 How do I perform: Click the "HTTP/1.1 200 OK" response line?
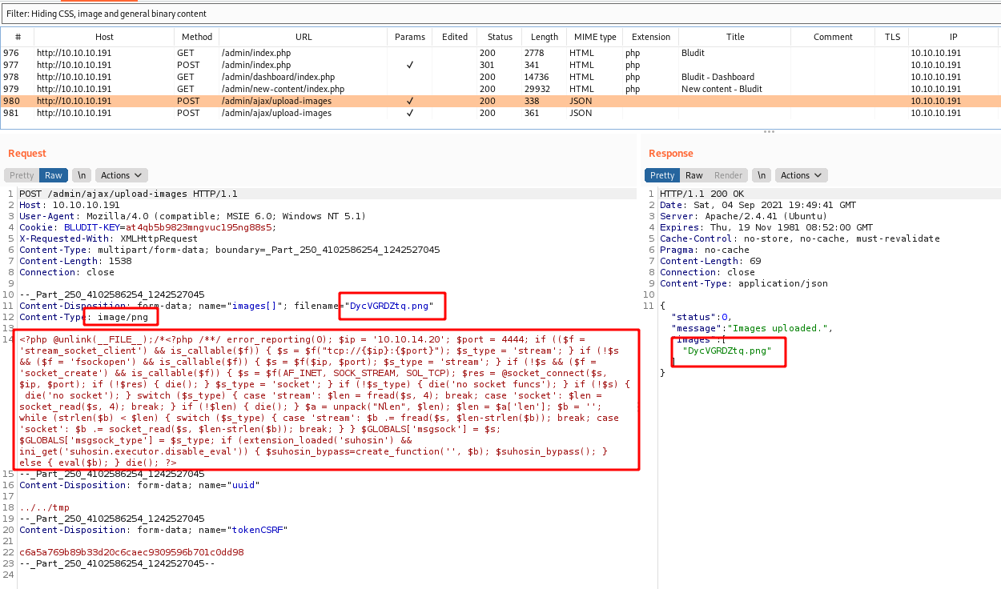[x=701, y=194]
